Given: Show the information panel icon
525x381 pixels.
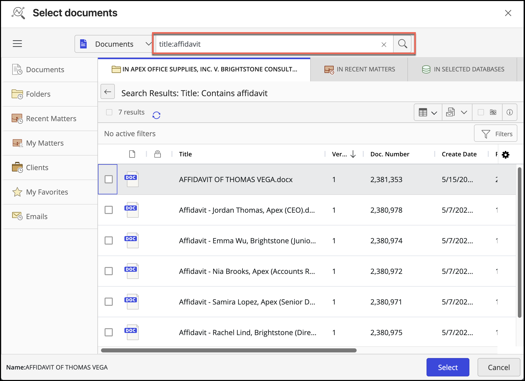Looking at the screenshot, I should tap(509, 112).
